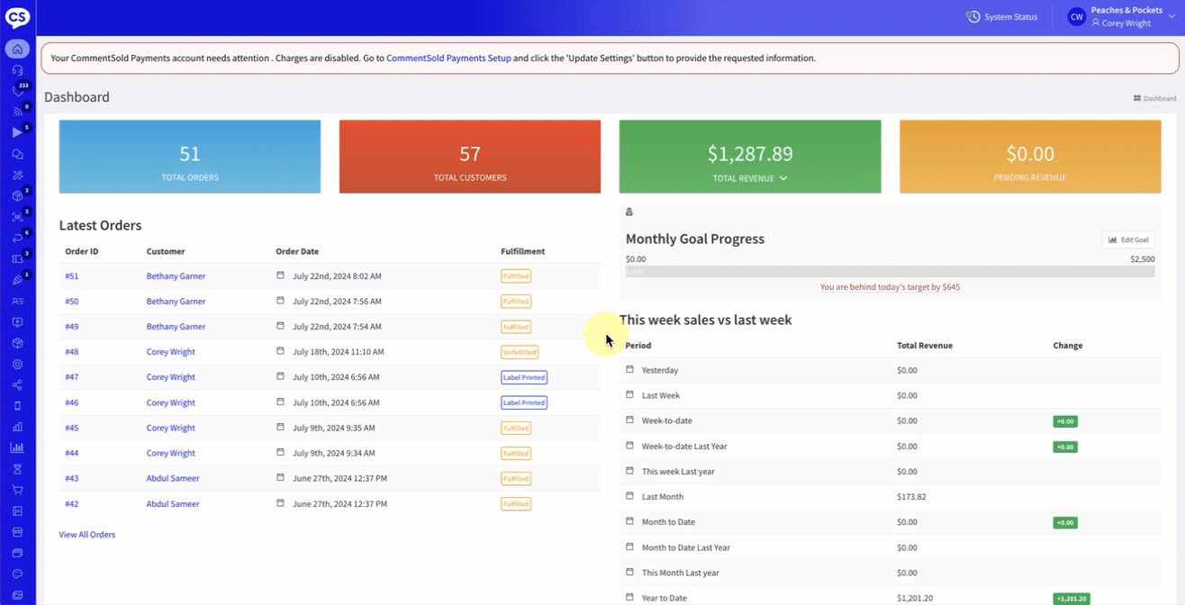Screen dimensions: 1185x605
Task: Open customer Abdul Sameer on order #43
Action: point(173,478)
